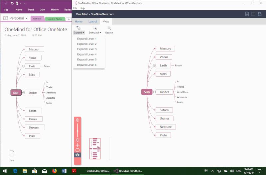
Task: Collapse the Jupiter node in OneMind map
Action: click(154, 92)
